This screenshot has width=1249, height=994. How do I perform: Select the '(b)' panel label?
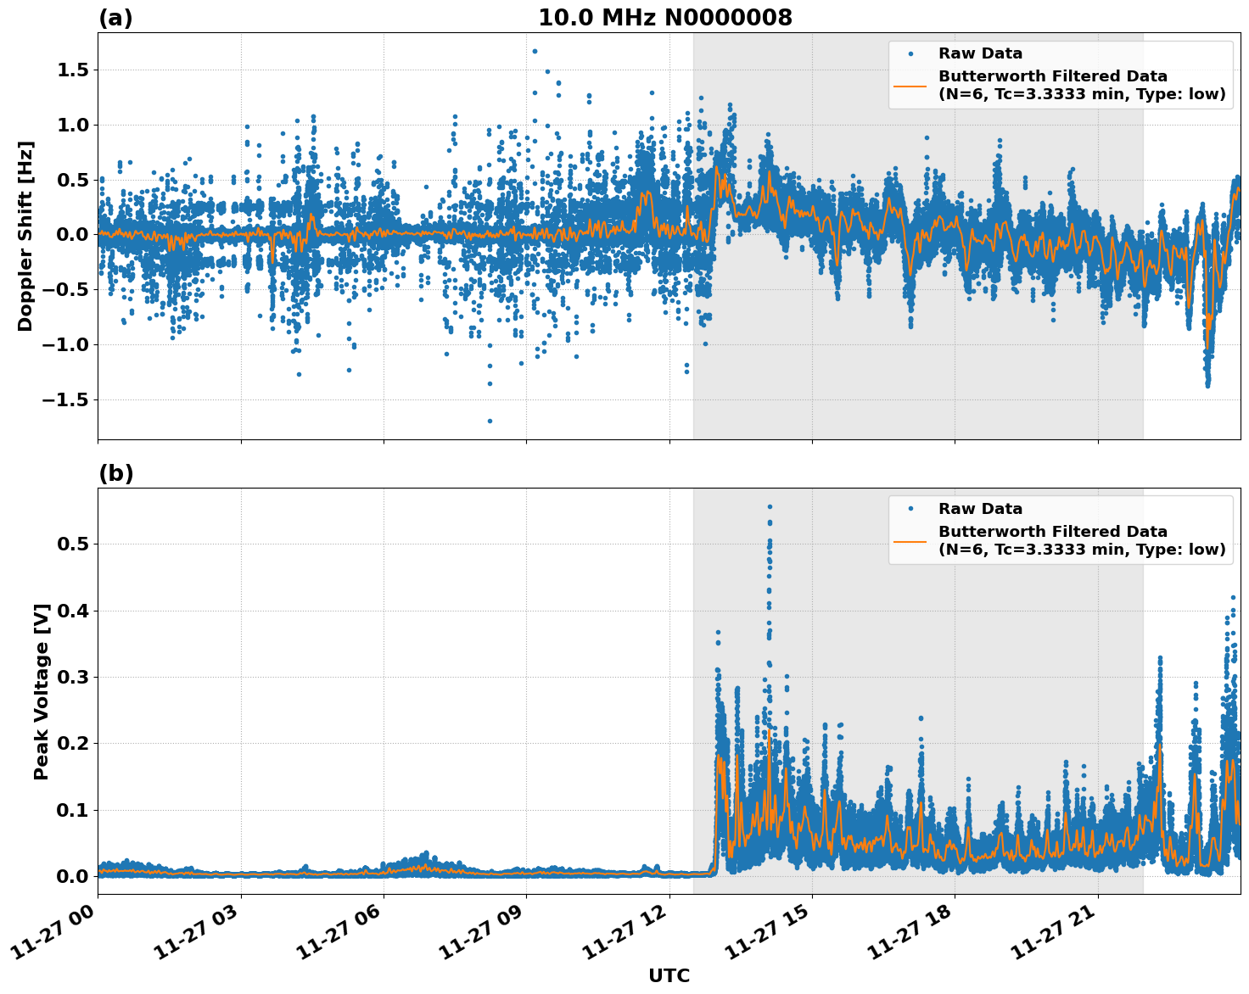pos(116,473)
